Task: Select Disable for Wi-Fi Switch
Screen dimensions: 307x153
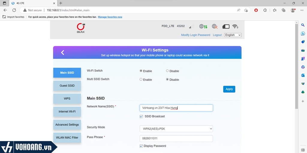Action: tap(167, 71)
